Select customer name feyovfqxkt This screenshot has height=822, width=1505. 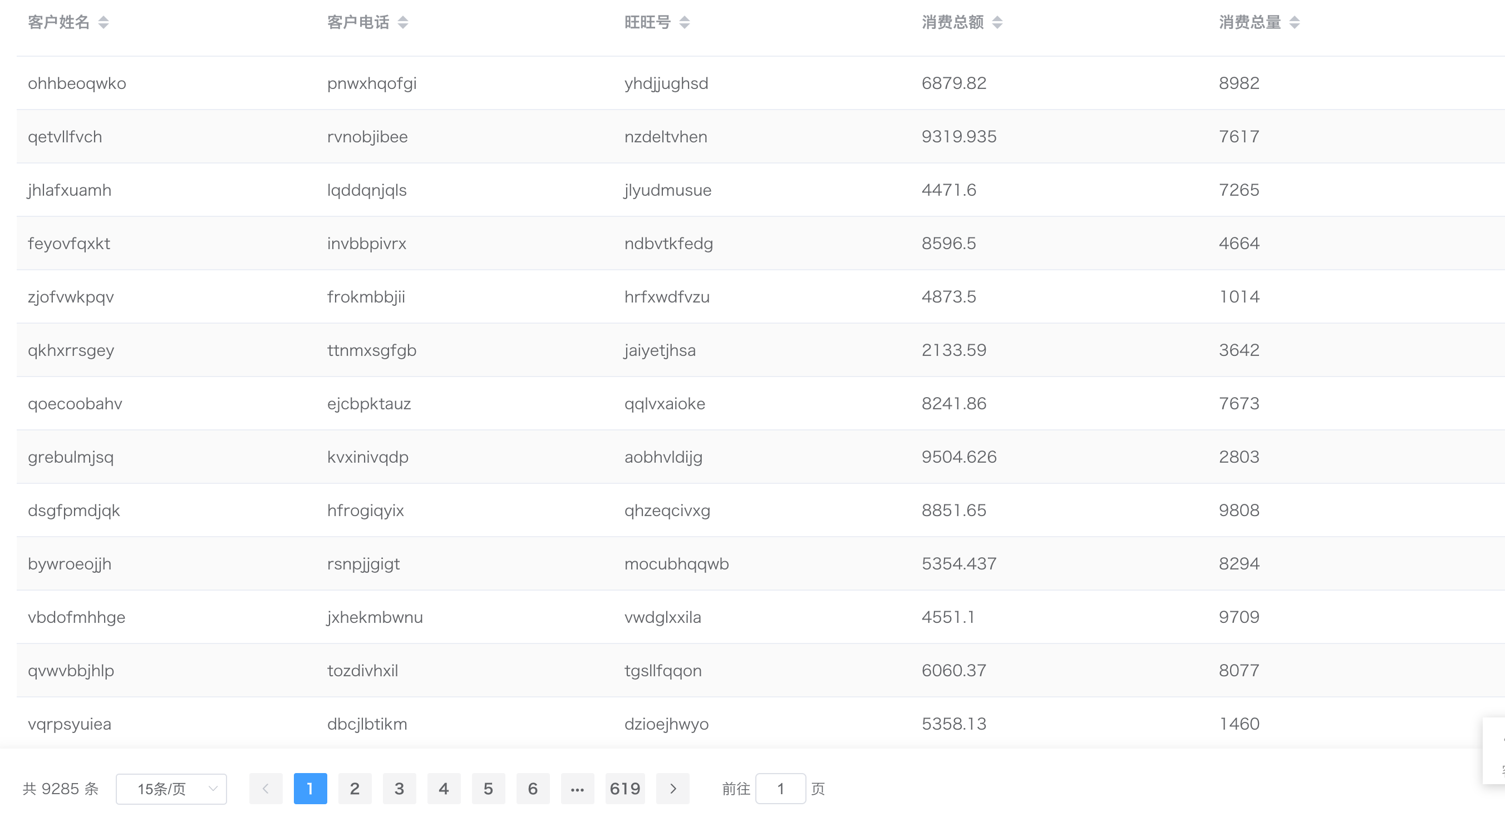pos(69,244)
